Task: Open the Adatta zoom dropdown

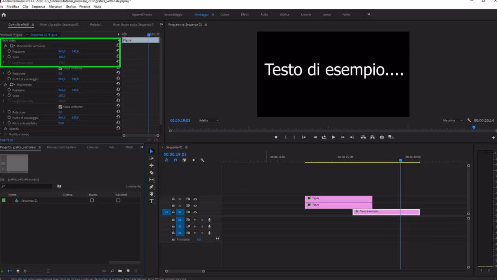Action: [x=209, y=120]
